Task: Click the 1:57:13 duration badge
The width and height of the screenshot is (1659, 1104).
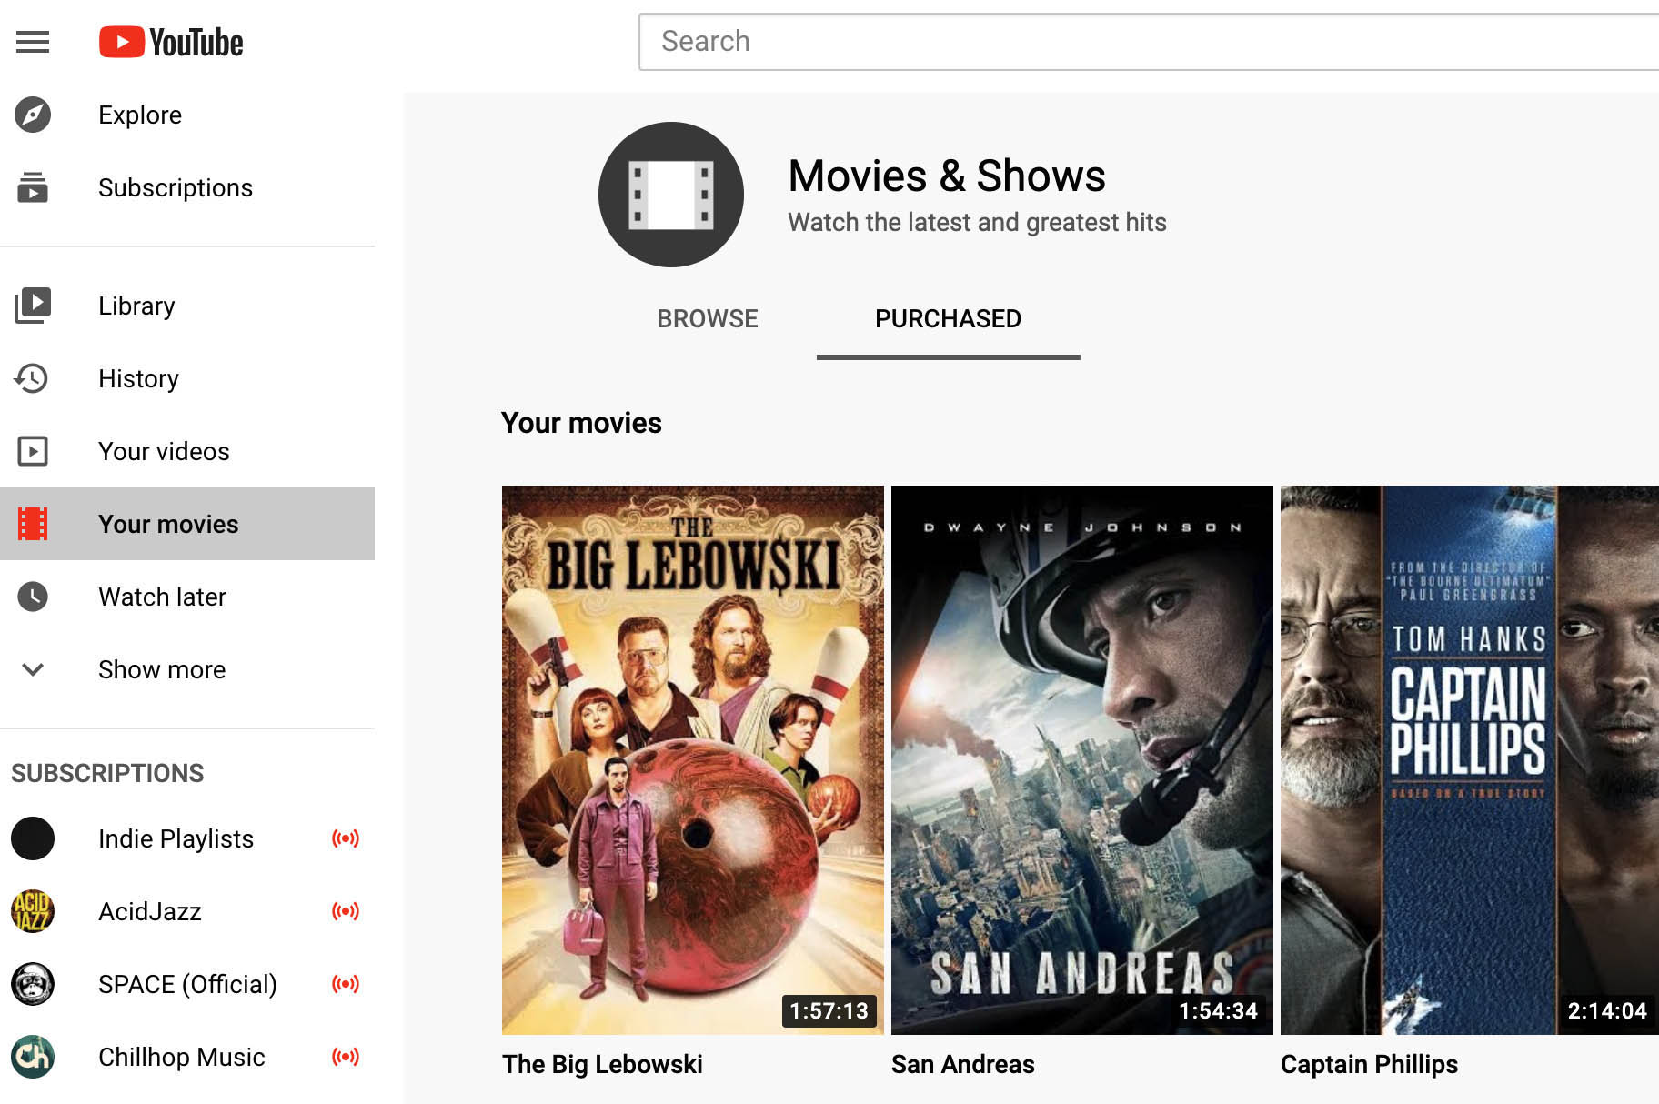Action: point(829,1010)
